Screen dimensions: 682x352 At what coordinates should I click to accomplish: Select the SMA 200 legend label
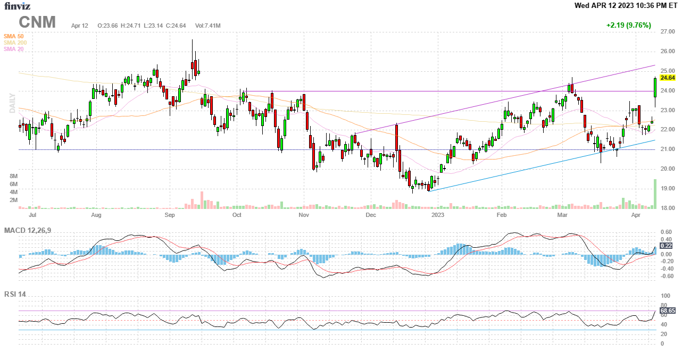15,43
